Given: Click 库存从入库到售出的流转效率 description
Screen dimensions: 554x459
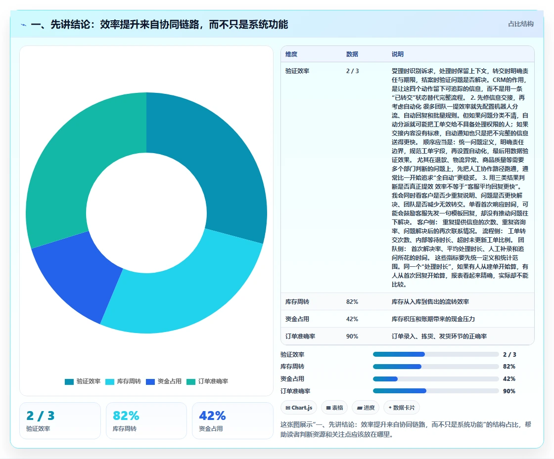Looking at the screenshot, I should pyautogui.click(x=430, y=302).
